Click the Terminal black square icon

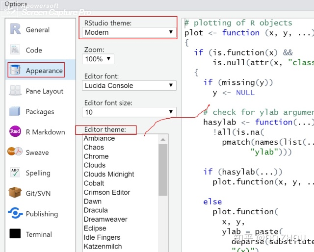coord(15,233)
